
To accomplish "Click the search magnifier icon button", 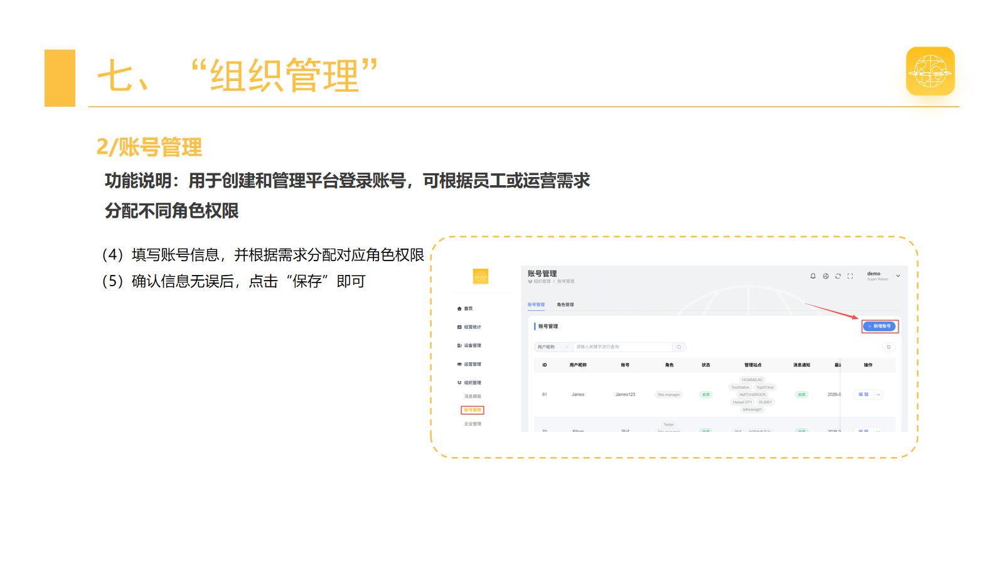I will 679,347.
